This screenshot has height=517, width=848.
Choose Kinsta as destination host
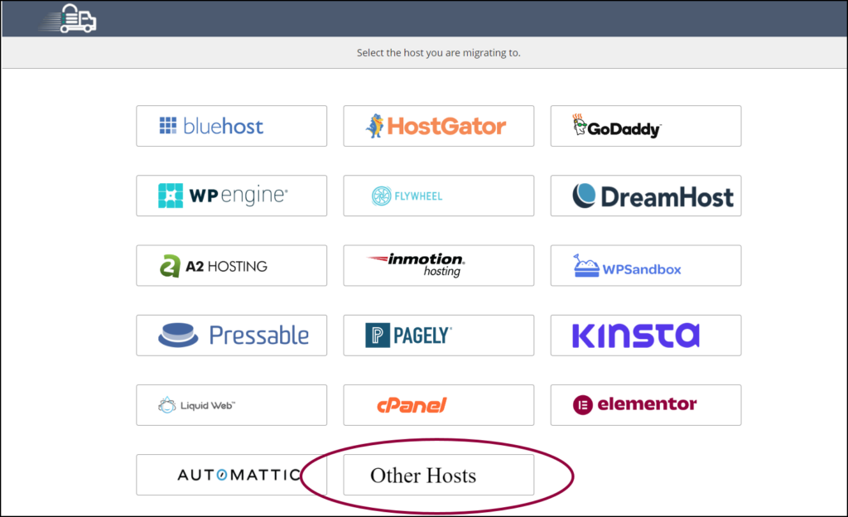click(646, 336)
